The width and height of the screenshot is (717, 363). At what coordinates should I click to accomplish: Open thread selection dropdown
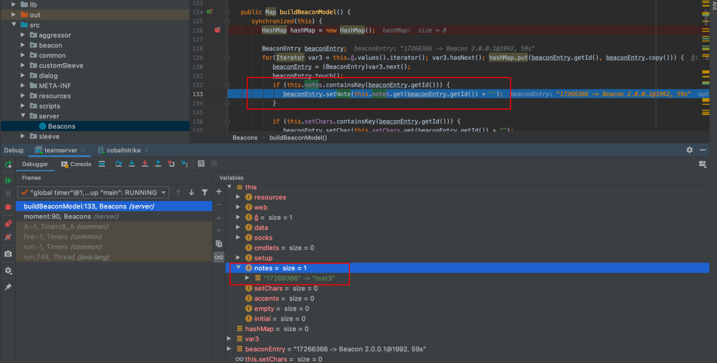click(x=94, y=192)
